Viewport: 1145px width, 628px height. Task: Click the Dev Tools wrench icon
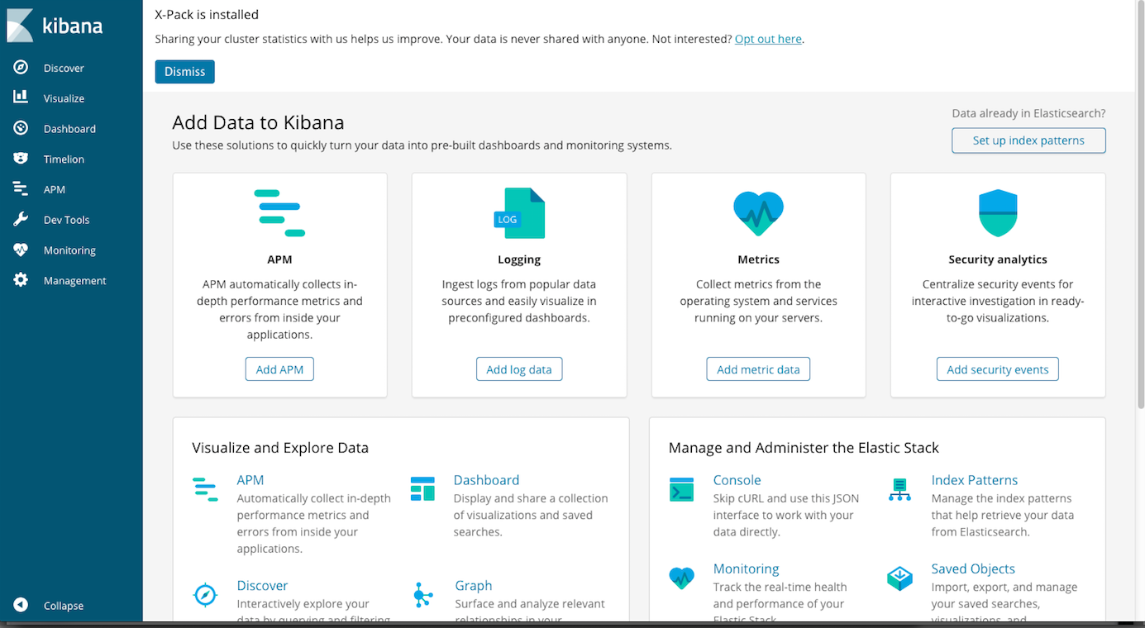click(x=21, y=219)
